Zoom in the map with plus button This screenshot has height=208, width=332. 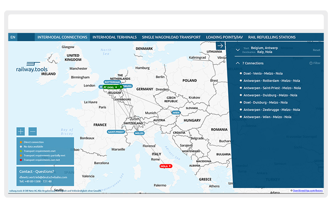point(21,131)
